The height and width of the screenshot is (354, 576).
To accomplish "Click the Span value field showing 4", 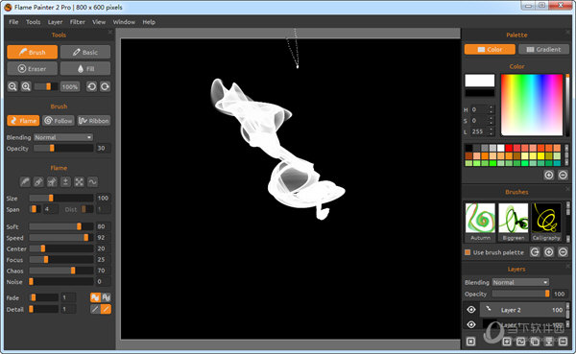I will click(x=51, y=209).
